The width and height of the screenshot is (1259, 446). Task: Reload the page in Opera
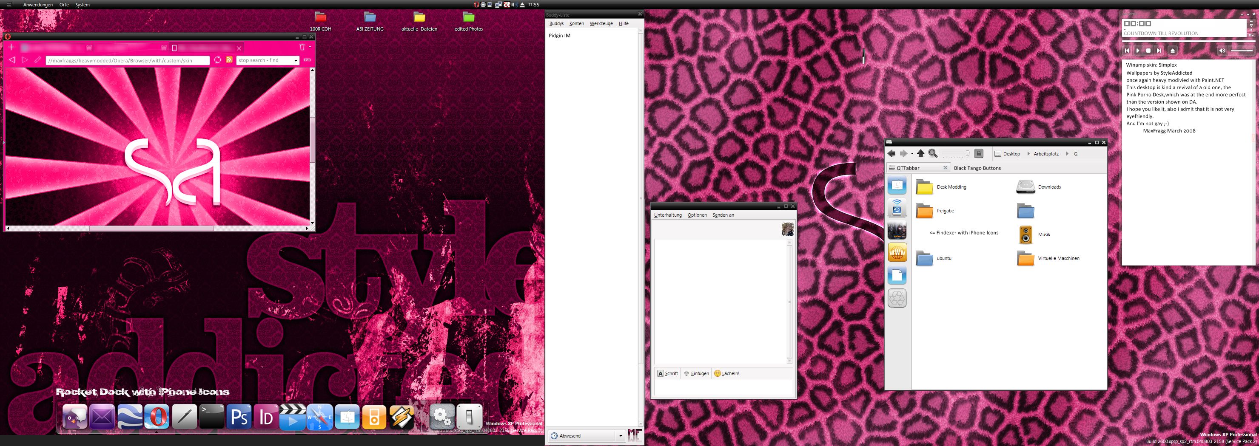(217, 60)
